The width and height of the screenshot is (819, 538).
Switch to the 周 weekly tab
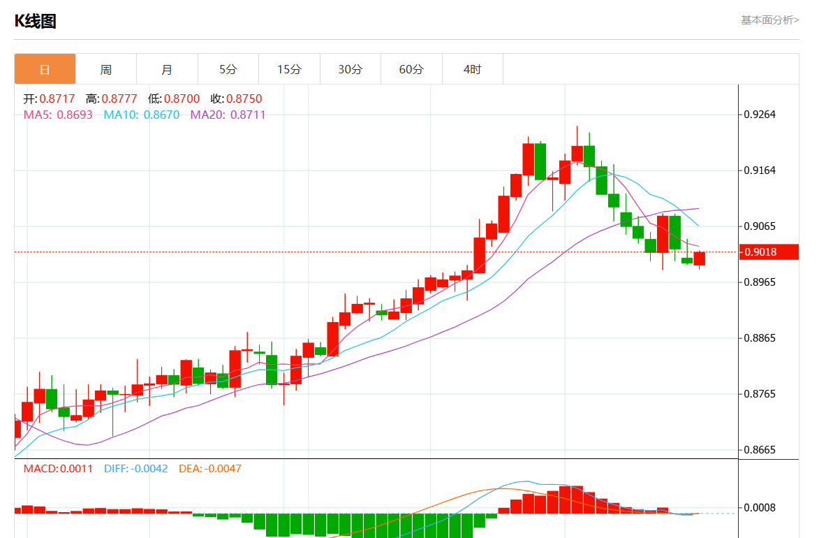pos(106,69)
